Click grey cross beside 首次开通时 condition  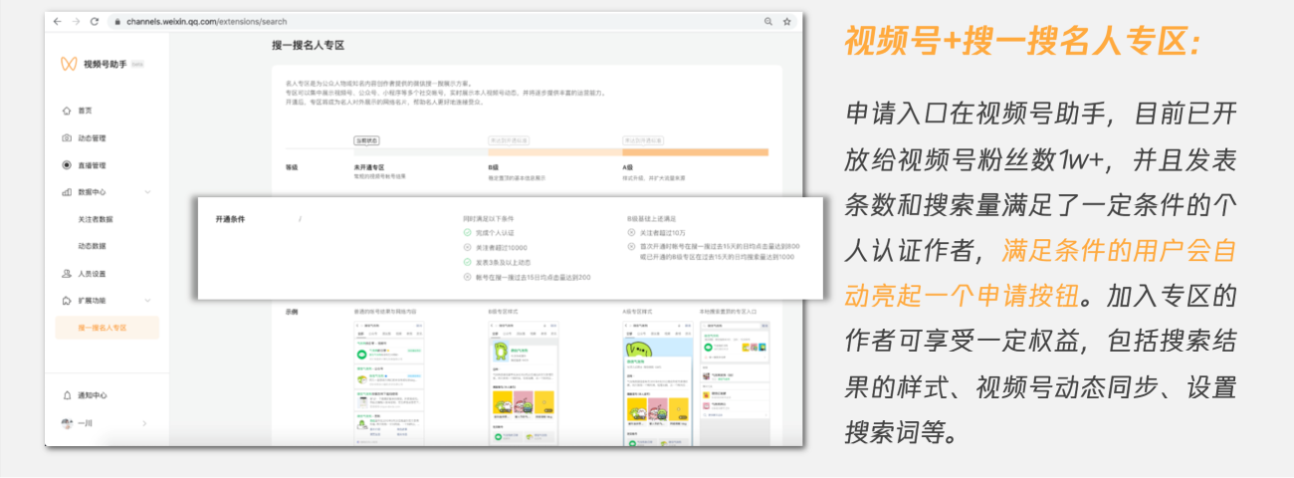point(631,246)
